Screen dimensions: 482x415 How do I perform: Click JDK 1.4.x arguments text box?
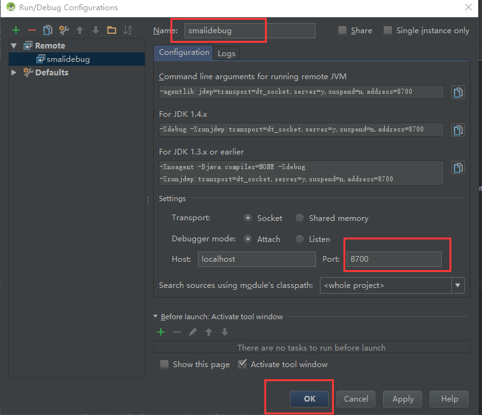301,130
